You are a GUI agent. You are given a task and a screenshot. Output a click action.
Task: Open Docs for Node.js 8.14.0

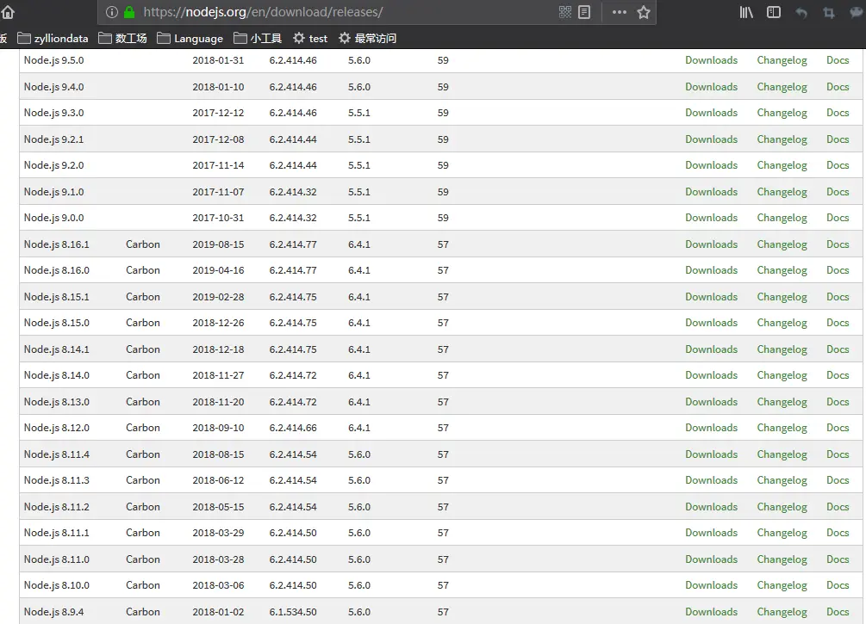(838, 375)
